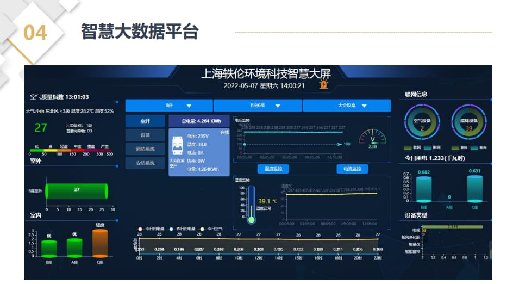Screen dimensions: 513x284
Task: Click the 电流: 0A reading
Action: coord(195,153)
